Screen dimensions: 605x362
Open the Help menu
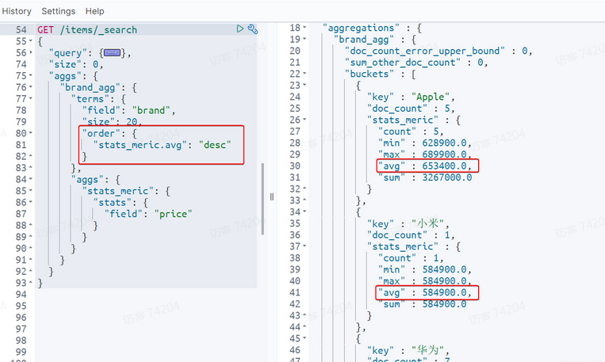[x=95, y=11]
